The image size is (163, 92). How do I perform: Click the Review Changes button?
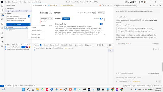pyautogui.click(x=154, y=73)
